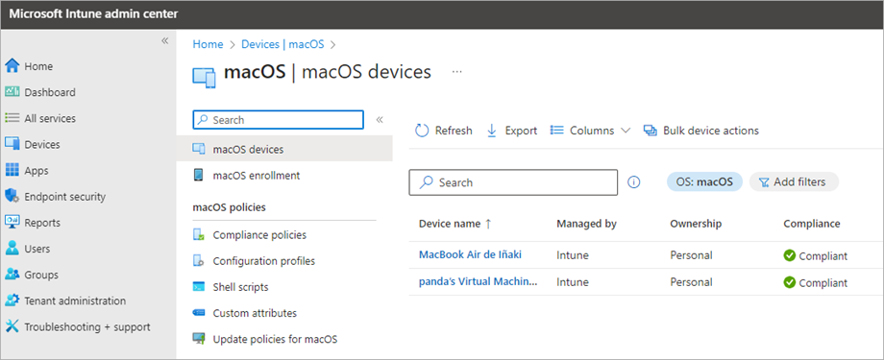Click the Personal cell in MacBook Air row
The height and width of the screenshot is (360, 884).
(691, 255)
